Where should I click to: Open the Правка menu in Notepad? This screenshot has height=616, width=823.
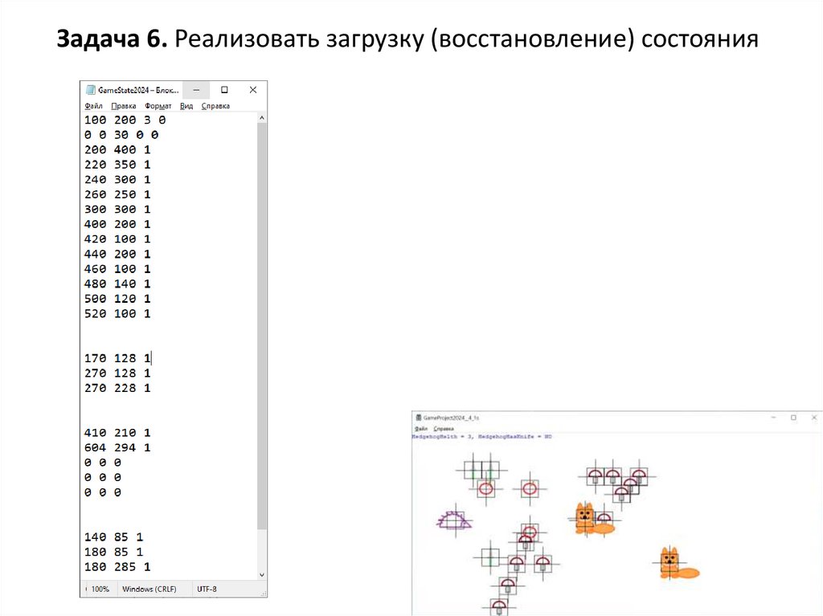click(123, 106)
